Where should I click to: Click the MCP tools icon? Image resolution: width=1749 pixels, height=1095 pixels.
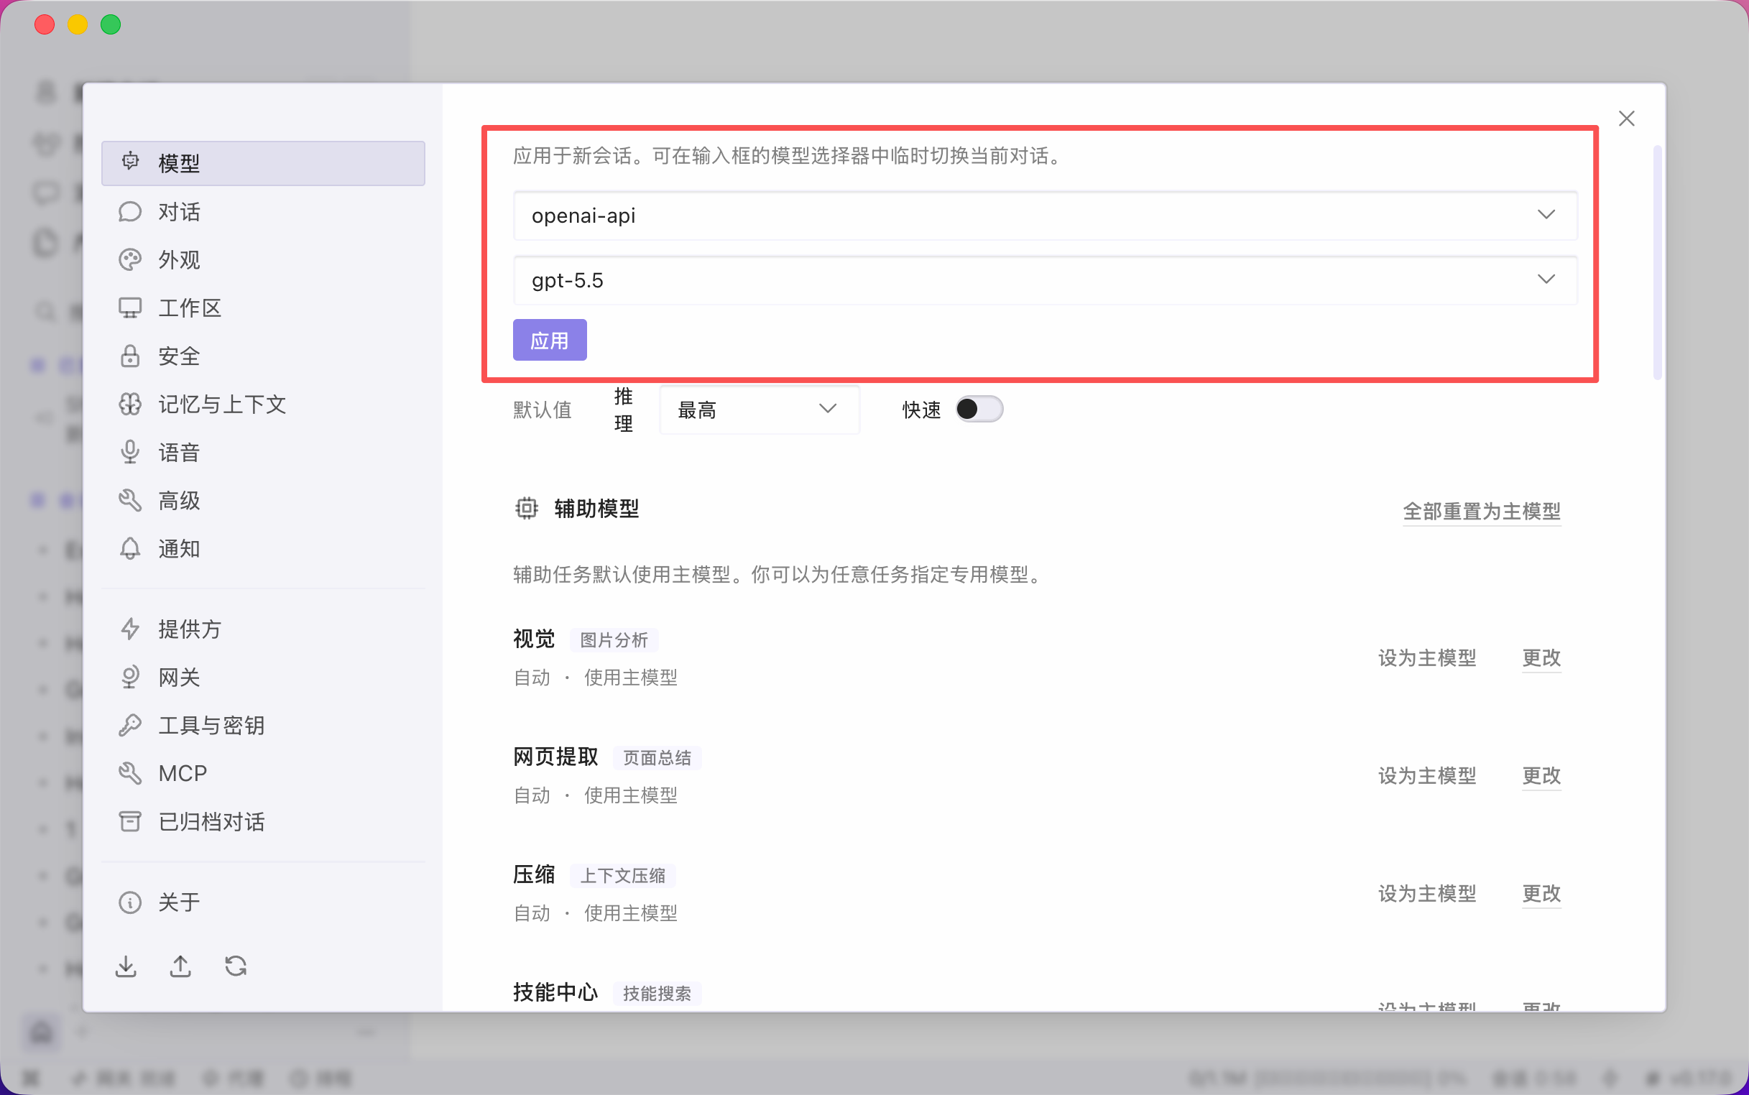click(130, 773)
